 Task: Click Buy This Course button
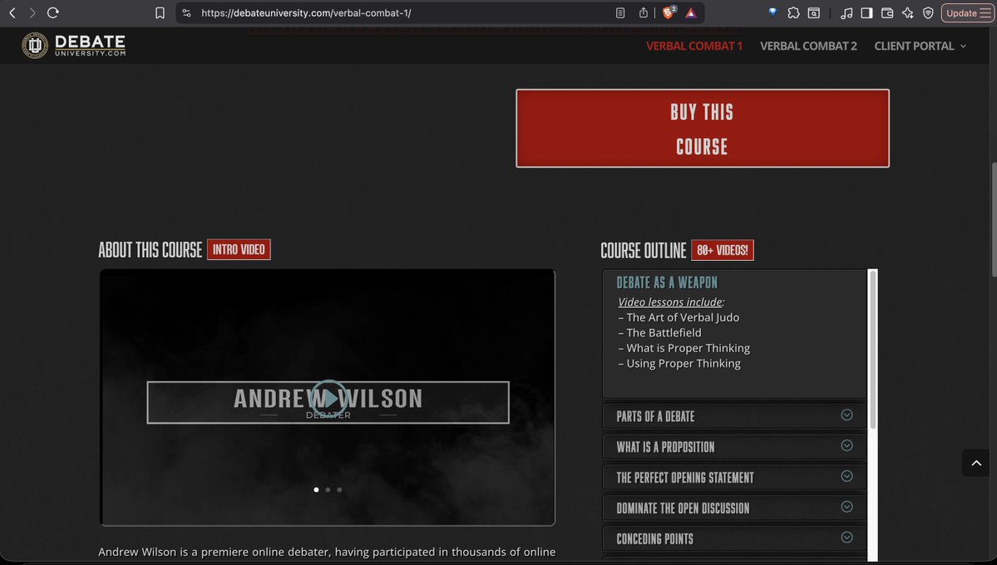point(702,129)
